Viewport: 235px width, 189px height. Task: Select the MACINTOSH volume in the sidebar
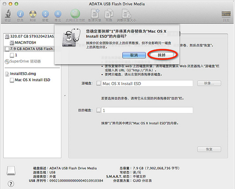23,43
